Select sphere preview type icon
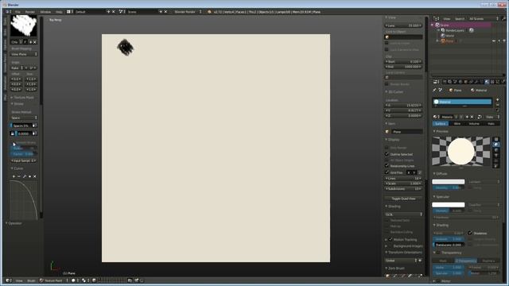Screen dimensions: 509x286 pos(496,145)
